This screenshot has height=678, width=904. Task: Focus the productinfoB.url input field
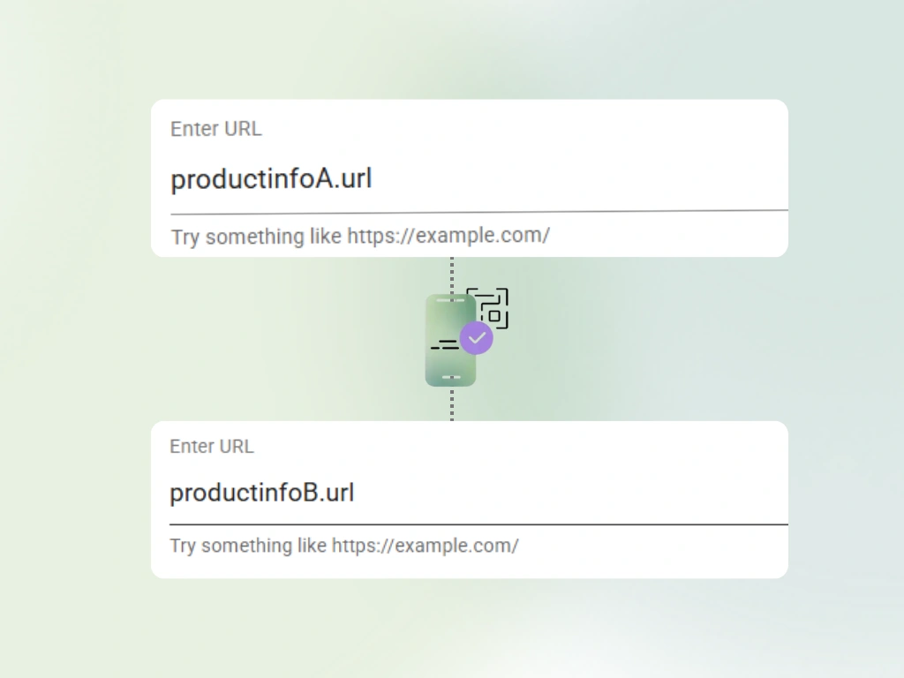point(478,493)
